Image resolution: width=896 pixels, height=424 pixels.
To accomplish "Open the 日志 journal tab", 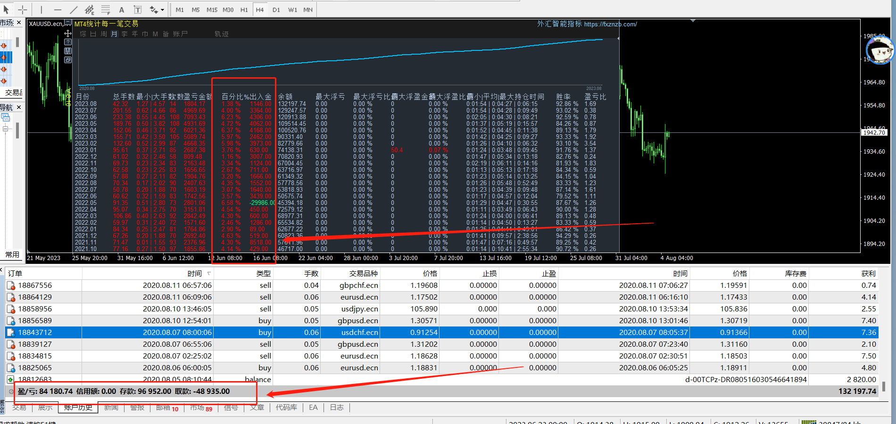I will pos(337,408).
